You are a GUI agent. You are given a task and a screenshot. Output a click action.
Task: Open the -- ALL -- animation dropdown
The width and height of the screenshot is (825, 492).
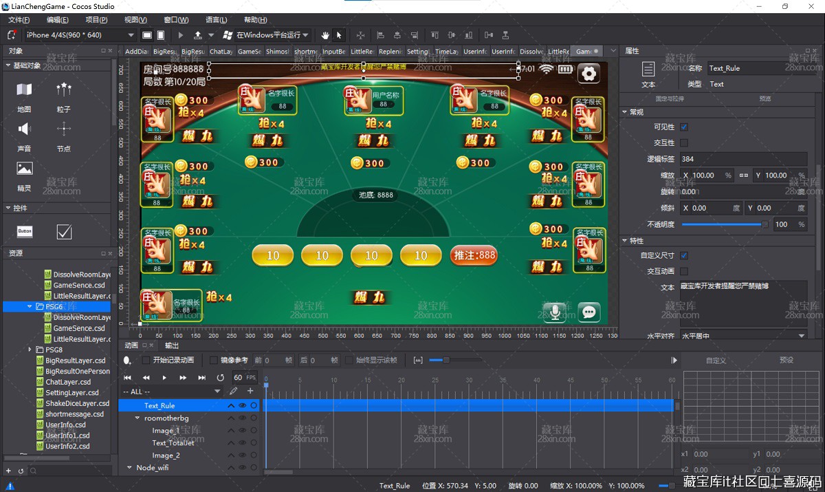pos(172,392)
